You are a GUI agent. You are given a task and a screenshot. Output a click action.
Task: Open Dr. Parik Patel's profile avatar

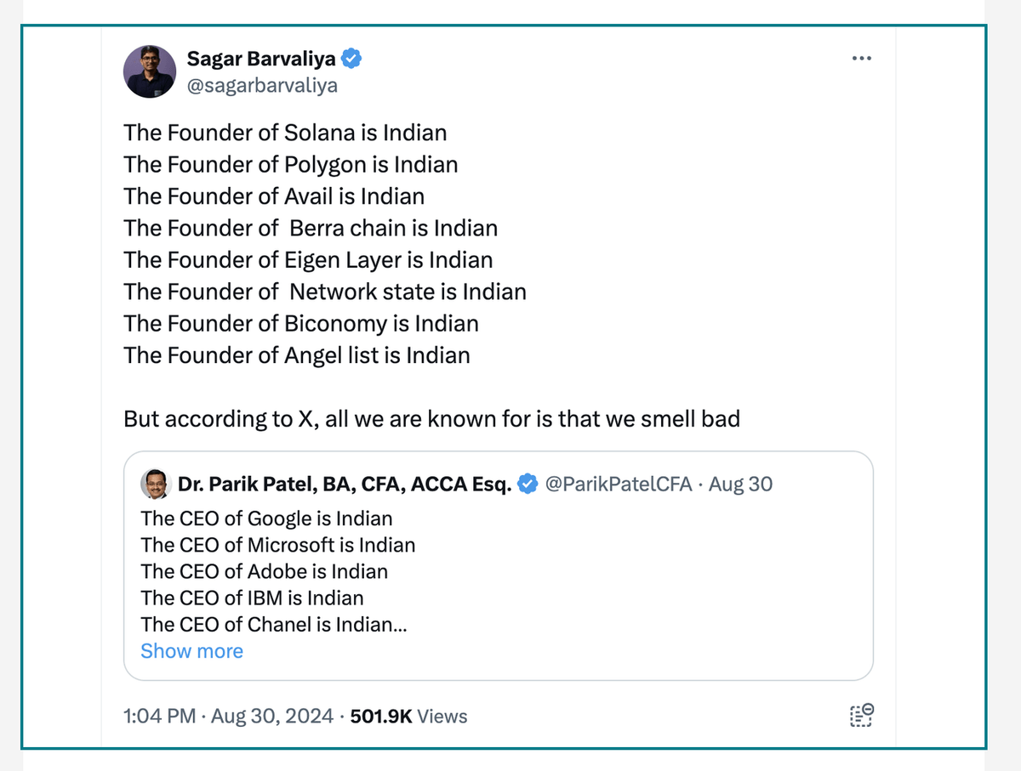157,484
